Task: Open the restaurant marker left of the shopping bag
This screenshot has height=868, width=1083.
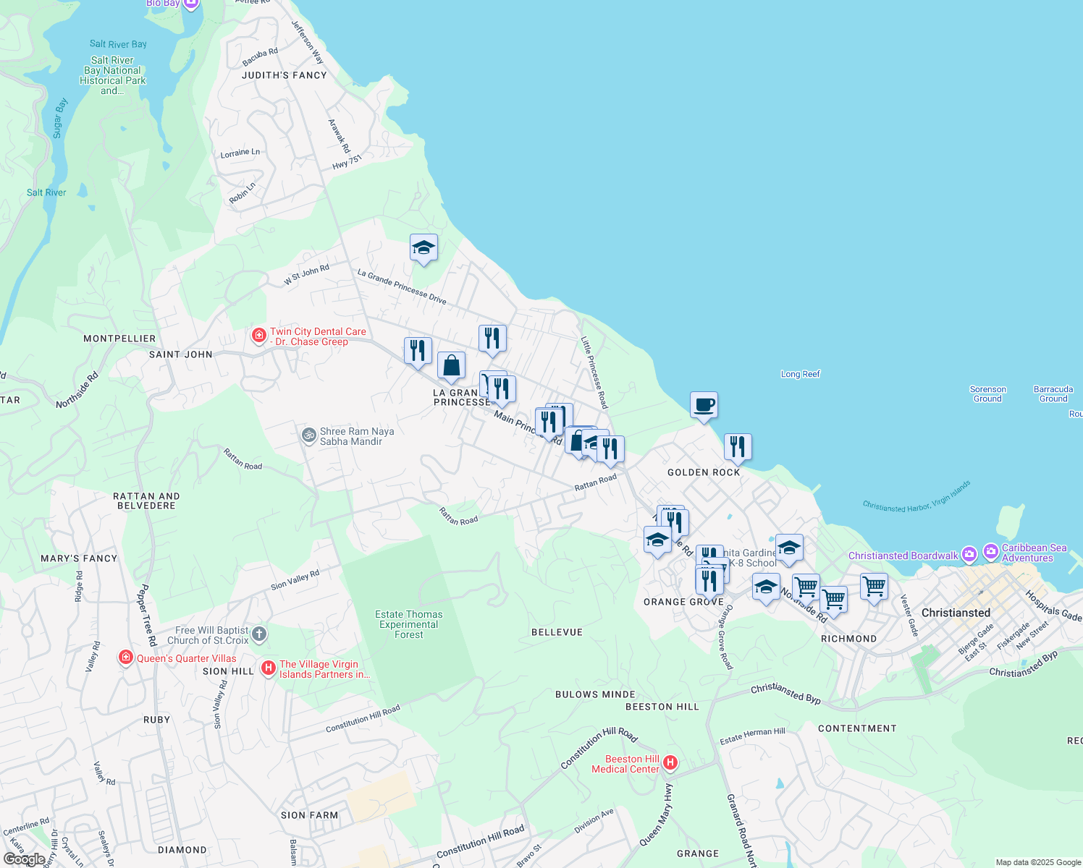Action: pos(418,352)
